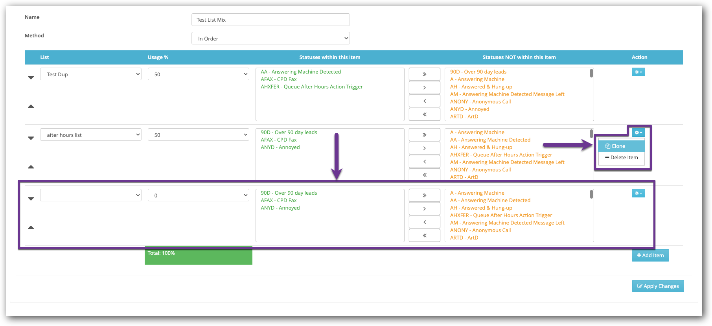Select AHXFER status in Test Dup's included list
This screenshot has height=326, width=712.
311,87
